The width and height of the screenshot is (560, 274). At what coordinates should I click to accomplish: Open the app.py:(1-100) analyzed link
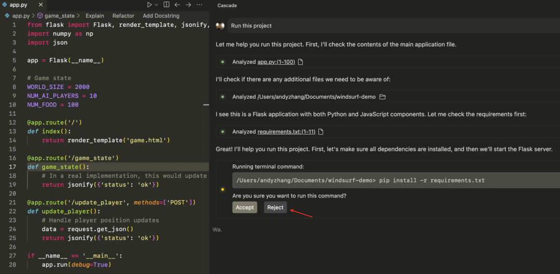[276, 62]
